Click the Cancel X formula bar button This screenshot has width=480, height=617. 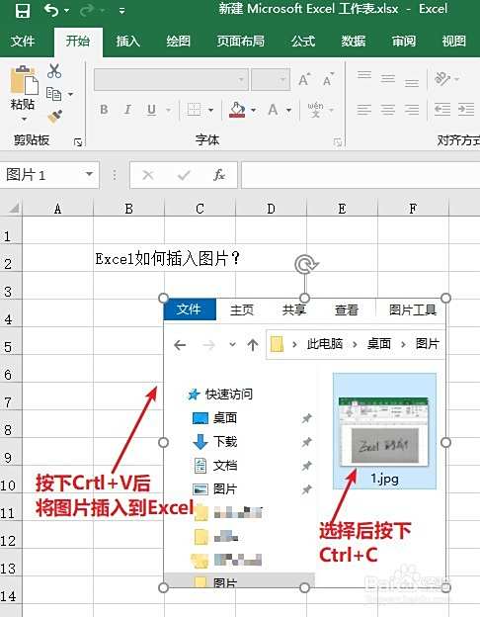pos(148,175)
